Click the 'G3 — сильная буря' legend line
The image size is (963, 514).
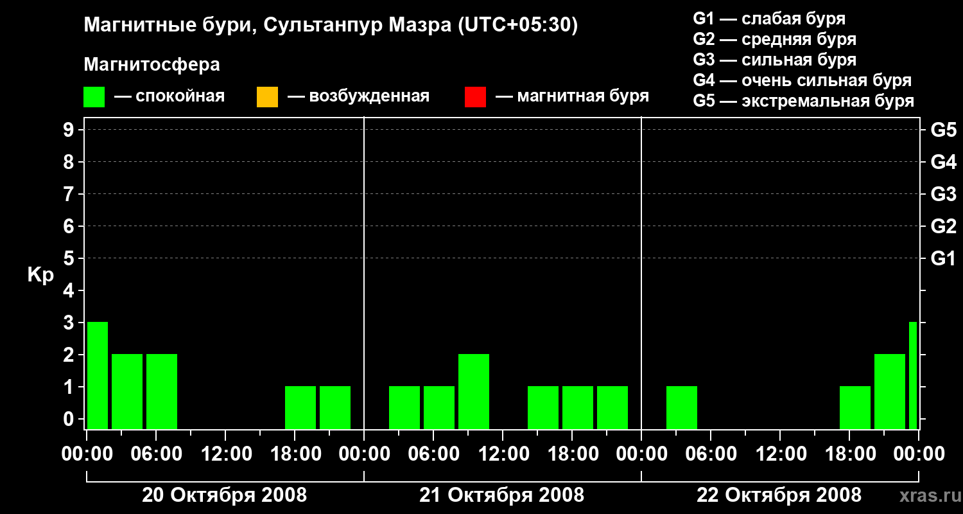[x=775, y=60]
